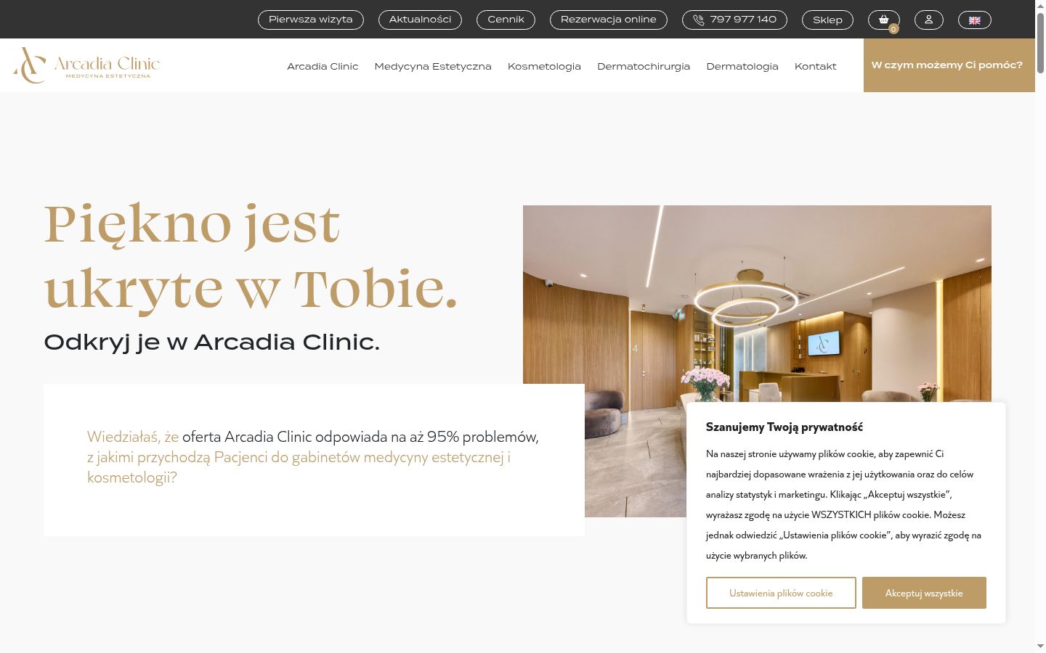Viewport: 1046px width, 653px height.
Task: Click the scrollbar up arrow
Action: pyautogui.click(x=1040, y=6)
